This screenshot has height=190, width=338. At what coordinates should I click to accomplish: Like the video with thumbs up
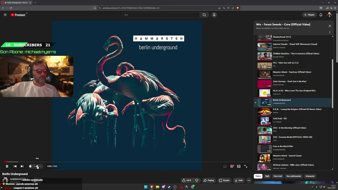click(x=186, y=180)
